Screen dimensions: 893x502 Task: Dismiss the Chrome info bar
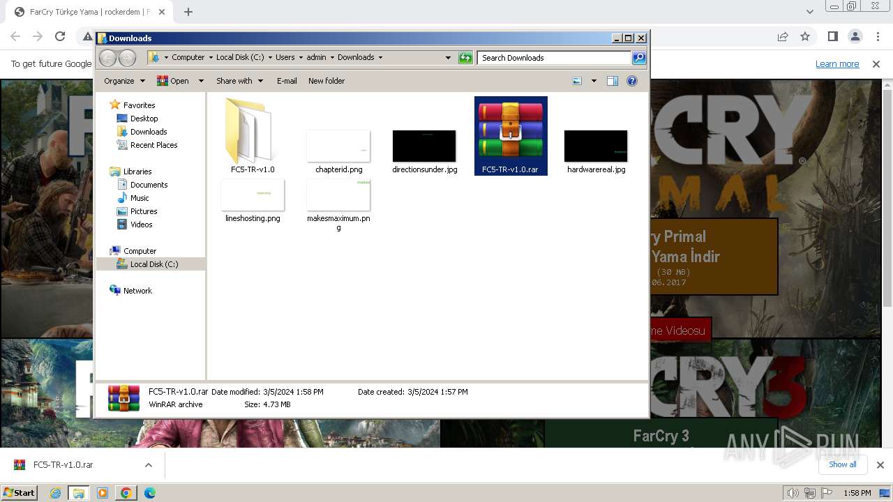click(x=876, y=64)
